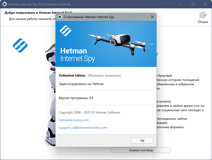Click the Copyright 2006 - 2023 line
212x160 pixels.
(89, 113)
